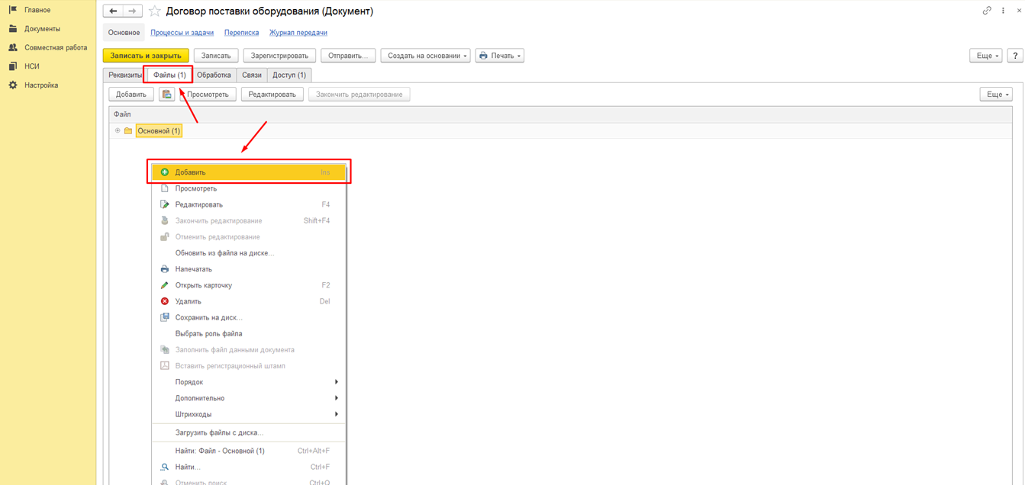Open Создать на основании dropdown

pyautogui.click(x=426, y=56)
